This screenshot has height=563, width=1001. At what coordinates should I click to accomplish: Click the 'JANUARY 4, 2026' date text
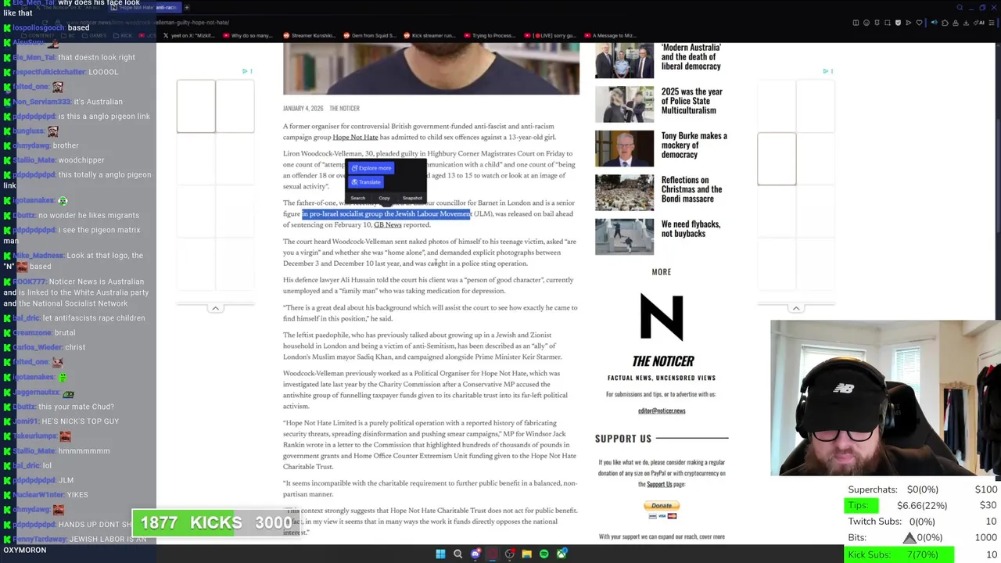(303, 109)
